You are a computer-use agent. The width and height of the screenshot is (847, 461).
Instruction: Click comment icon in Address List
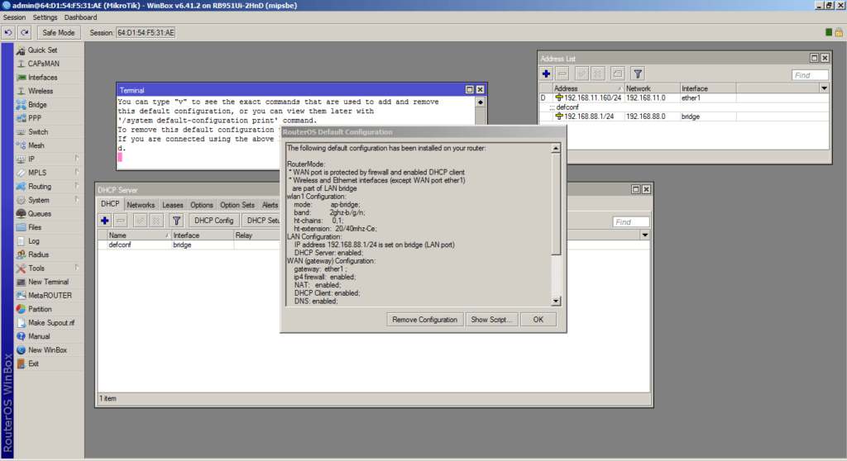click(x=617, y=74)
